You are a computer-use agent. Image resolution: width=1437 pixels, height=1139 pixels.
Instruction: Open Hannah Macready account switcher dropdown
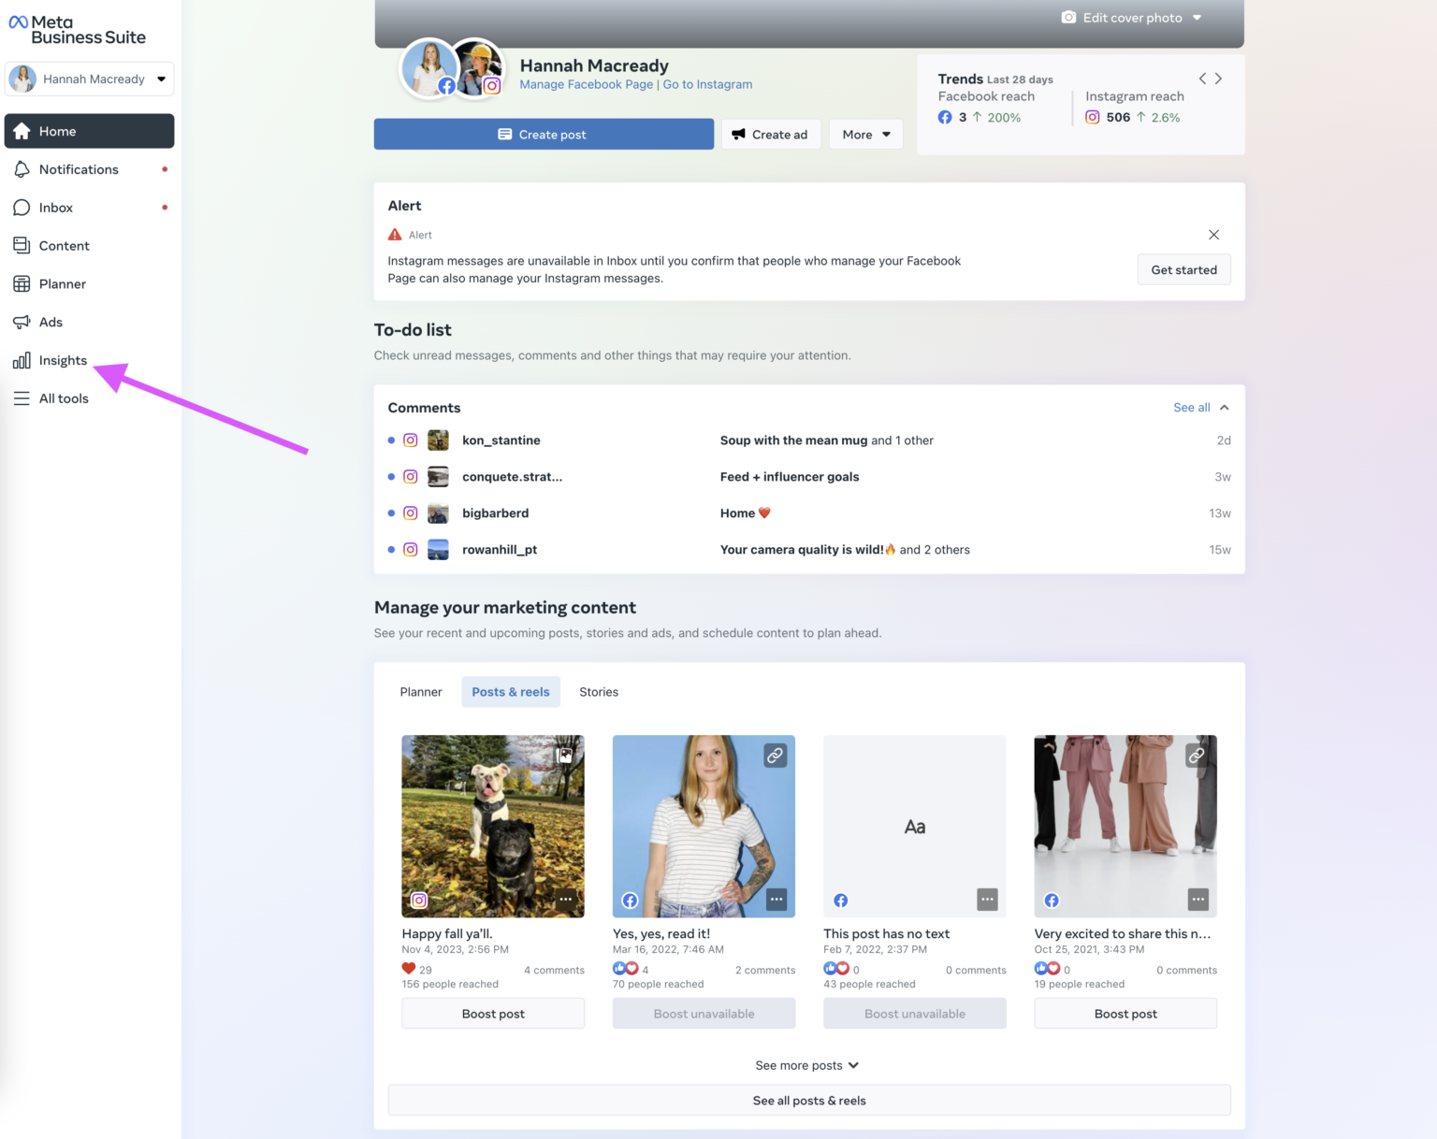point(90,79)
